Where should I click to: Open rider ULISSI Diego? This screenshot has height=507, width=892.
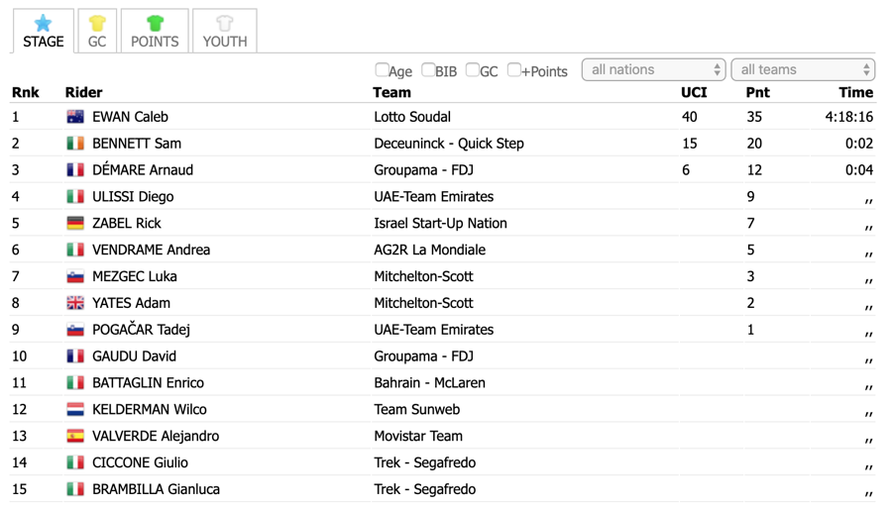pos(133,197)
